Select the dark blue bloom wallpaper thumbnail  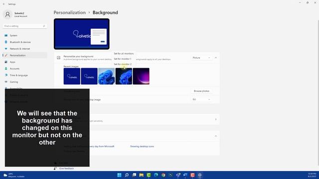124,76
